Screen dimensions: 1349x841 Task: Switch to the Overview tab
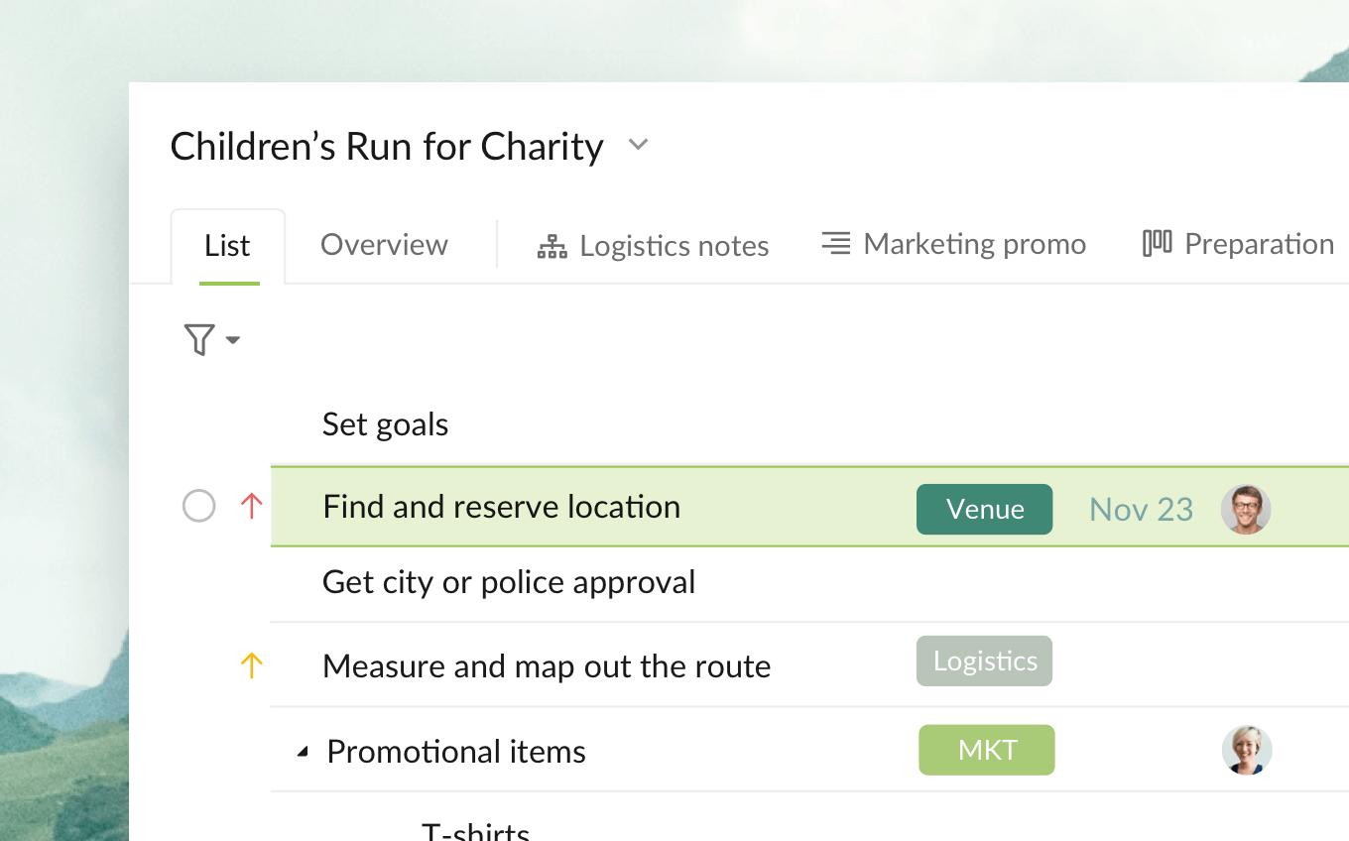tap(384, 244)
